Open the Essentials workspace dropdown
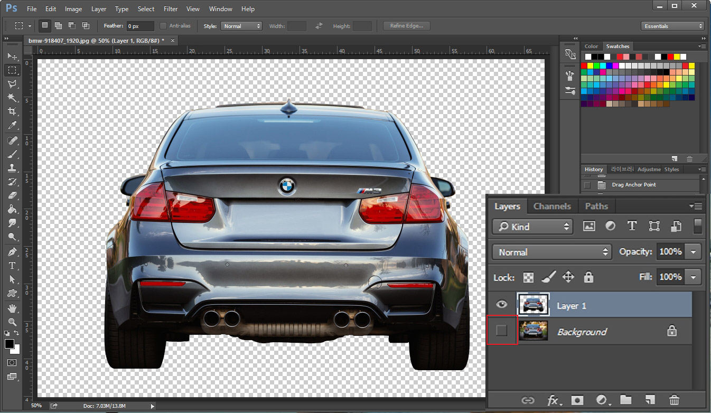Viewport: 711px width, 413px height. coord(673,26)
